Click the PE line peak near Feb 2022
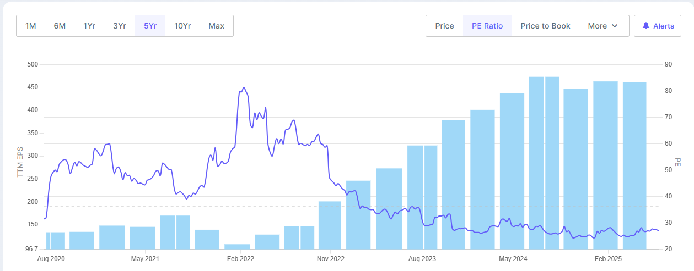Viewport: 694px width, 271px height. click(x=243, y=88)
